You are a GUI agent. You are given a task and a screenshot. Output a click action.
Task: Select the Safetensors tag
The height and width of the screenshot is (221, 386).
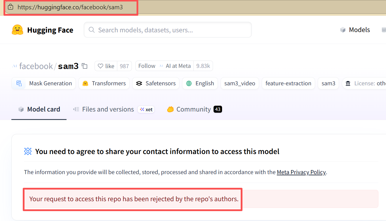156,84
